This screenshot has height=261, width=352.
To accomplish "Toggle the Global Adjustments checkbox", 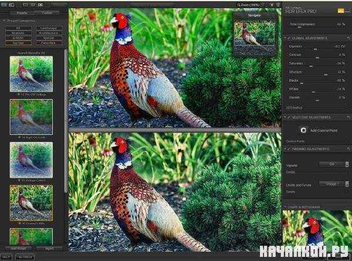I will pyautogui.click(x=289, y=38).
